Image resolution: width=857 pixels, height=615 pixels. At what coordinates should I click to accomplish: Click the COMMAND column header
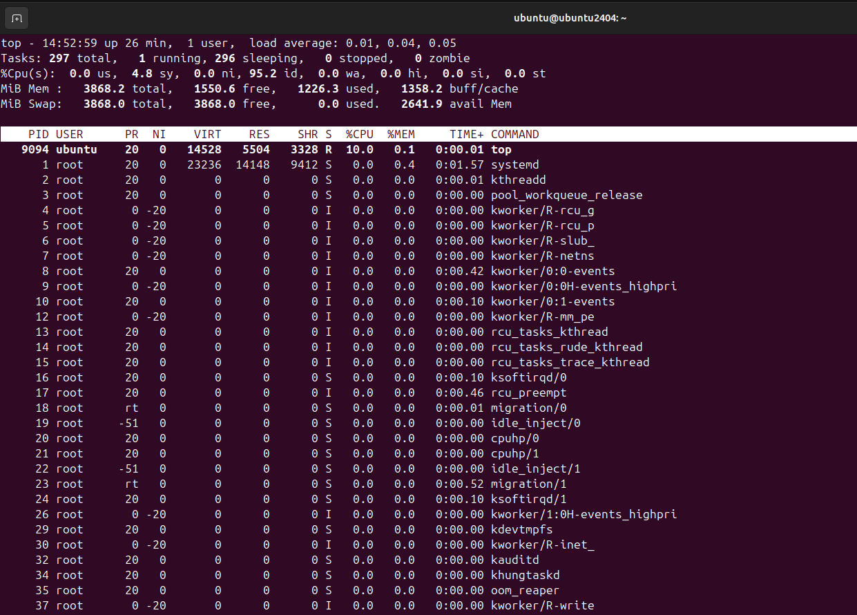[x=514, y=134]
